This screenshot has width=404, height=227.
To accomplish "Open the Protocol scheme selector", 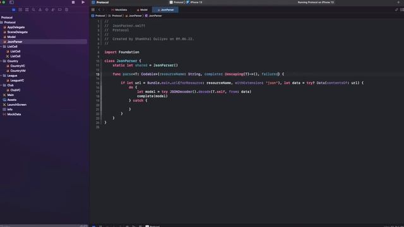I will point(177,3).
